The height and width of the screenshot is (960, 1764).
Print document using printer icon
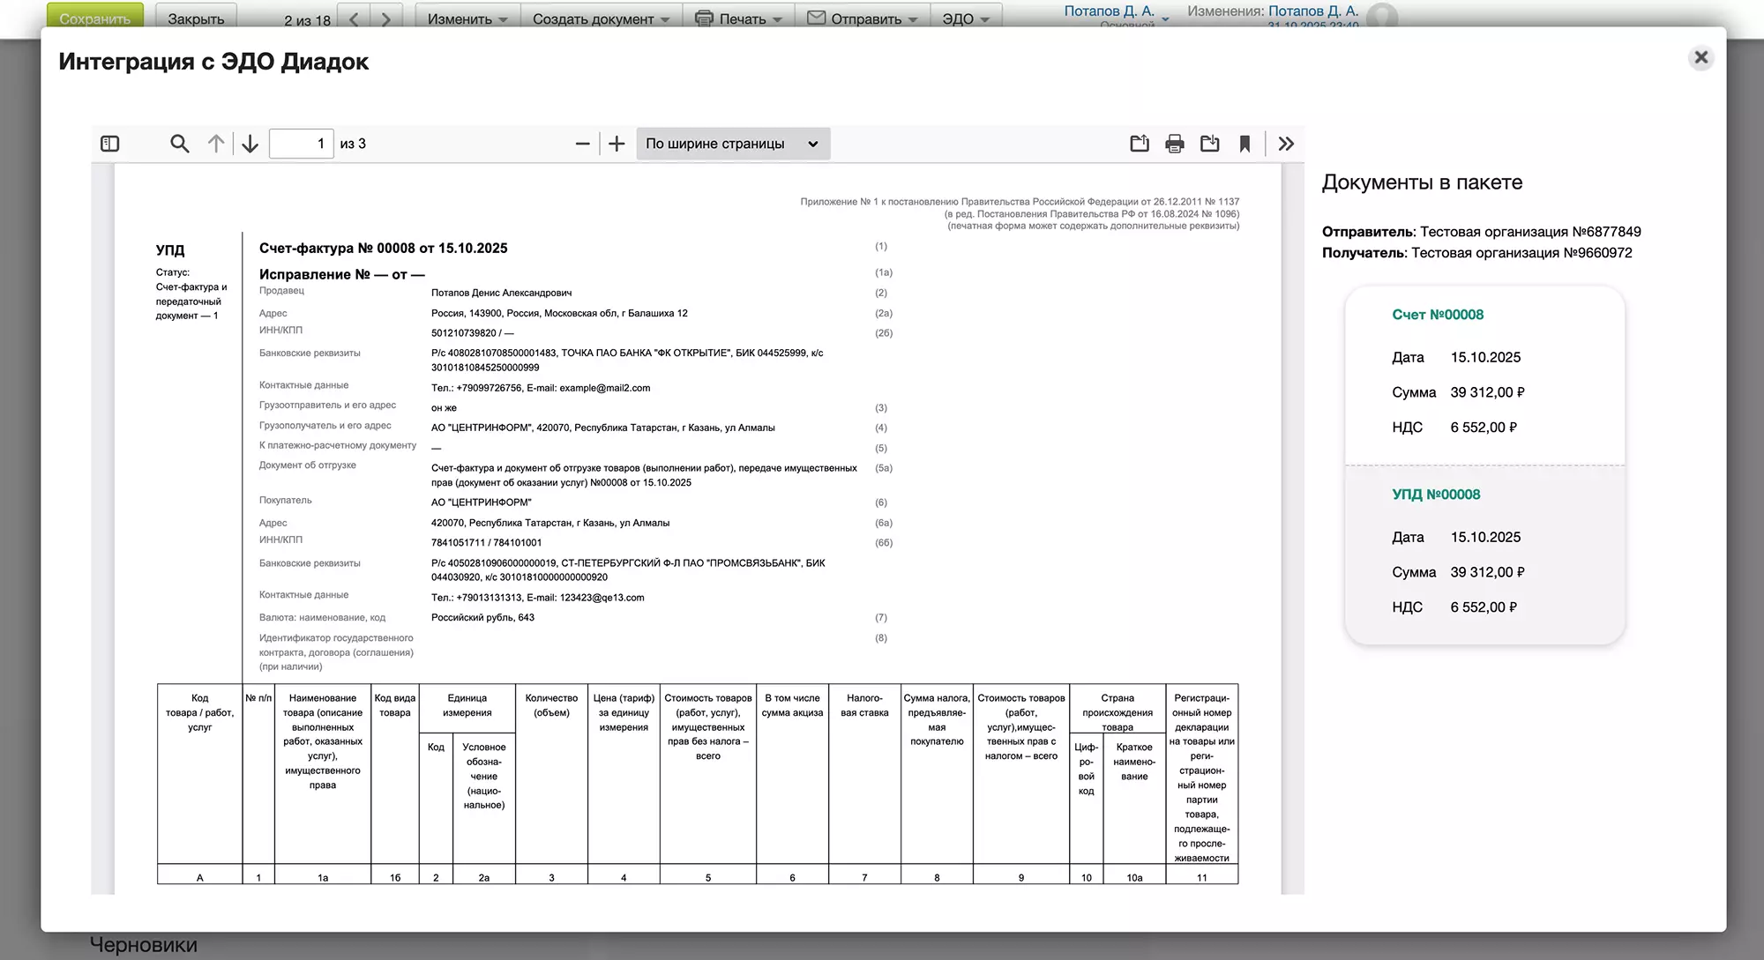pyautogui.click(x=1175, y=144)
